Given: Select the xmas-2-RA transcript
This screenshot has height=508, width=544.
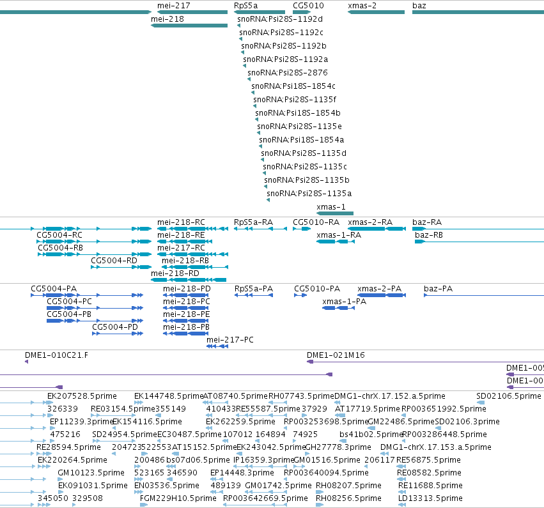Looking at the screenshot, I should tap(377, 229).
